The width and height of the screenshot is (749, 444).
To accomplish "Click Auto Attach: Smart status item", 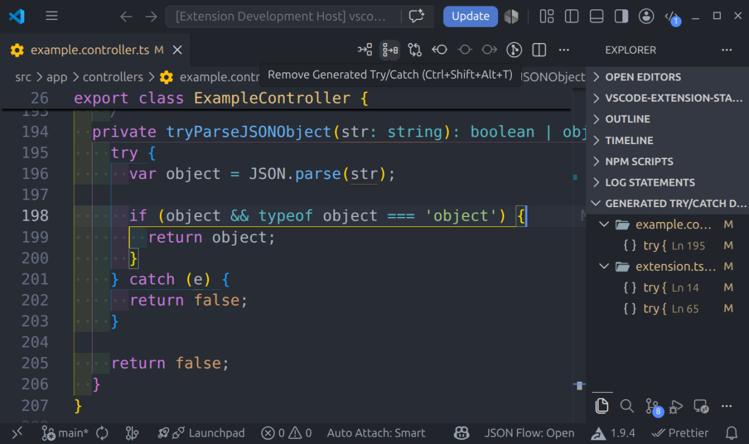I will point(376,433).
